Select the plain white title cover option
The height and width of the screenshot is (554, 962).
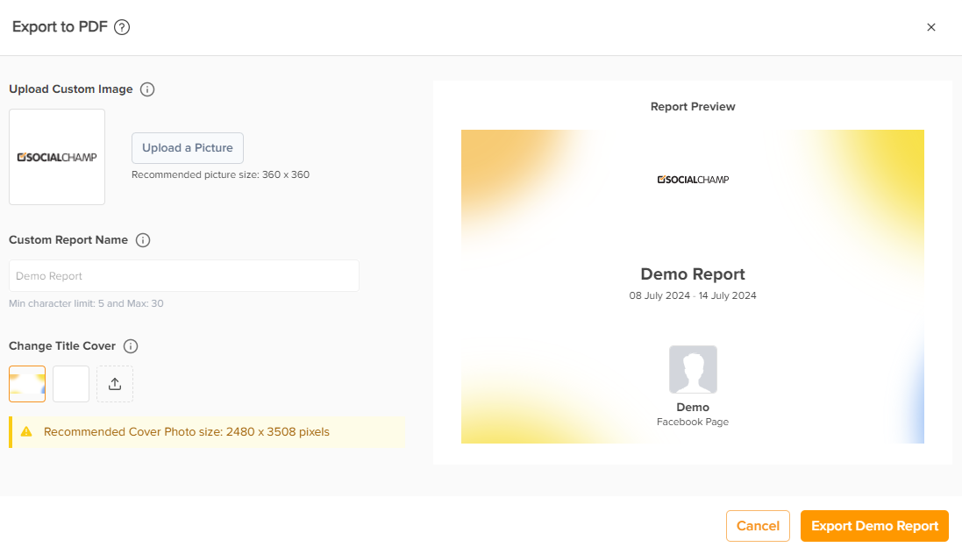point(70,383)
